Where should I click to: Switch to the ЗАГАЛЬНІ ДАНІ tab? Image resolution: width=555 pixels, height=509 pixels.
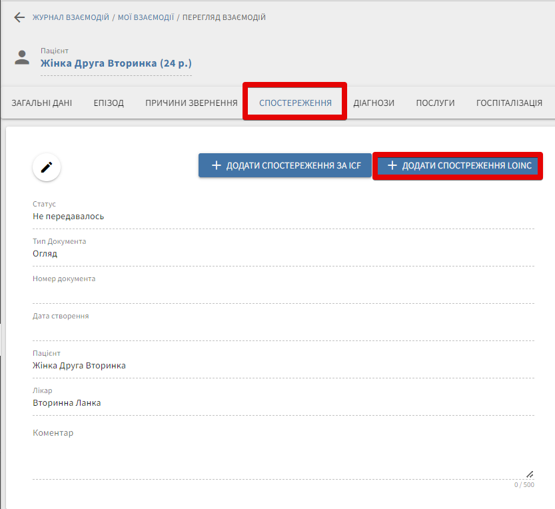tap(42, 103)
